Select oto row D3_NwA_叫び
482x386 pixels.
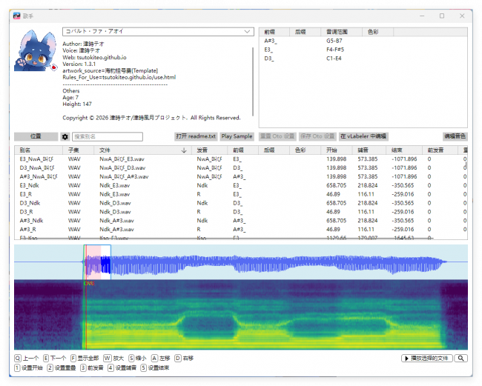[x=241, y=168]
